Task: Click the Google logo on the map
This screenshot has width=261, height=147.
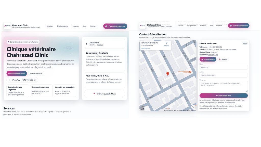Action: coord(168,109)
